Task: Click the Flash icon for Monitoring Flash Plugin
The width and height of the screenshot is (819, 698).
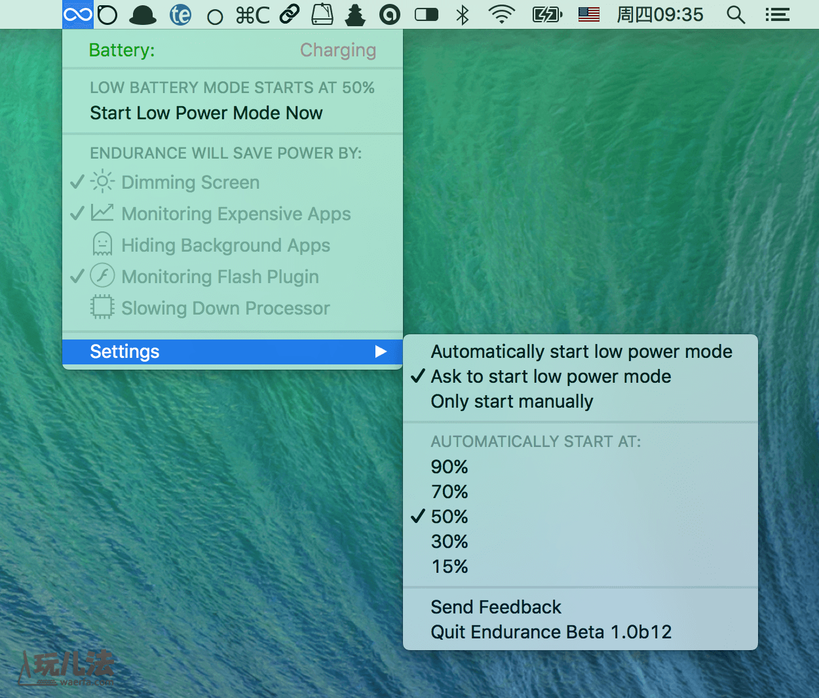Action: pyautogui.click(x=102, y=275)
